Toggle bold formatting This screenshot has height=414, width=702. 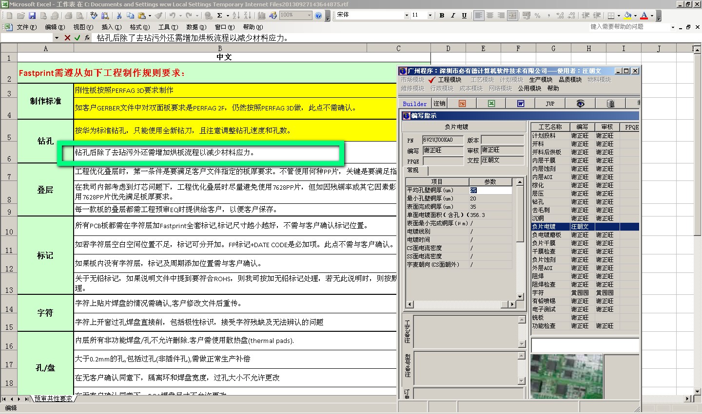pos(442,16)
